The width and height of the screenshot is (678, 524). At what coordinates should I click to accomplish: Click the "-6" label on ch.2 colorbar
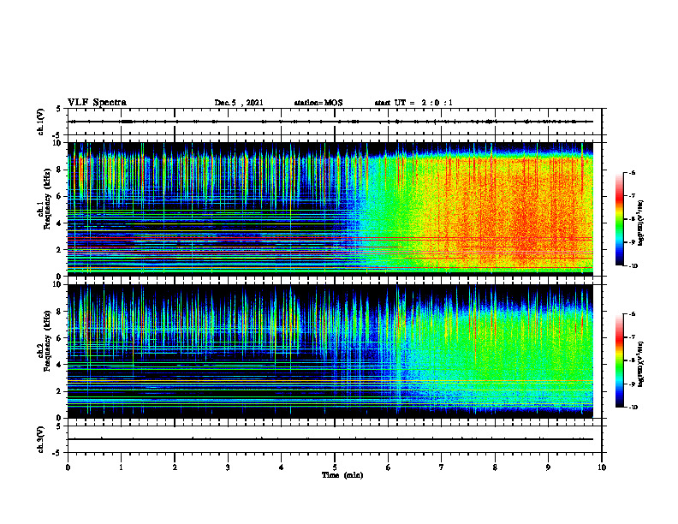click(x=633, y=314)
